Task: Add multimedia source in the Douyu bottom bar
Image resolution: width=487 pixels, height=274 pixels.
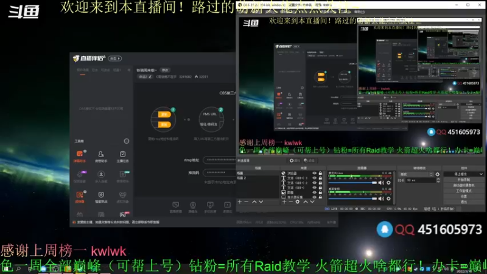Action: coord(227,206)
